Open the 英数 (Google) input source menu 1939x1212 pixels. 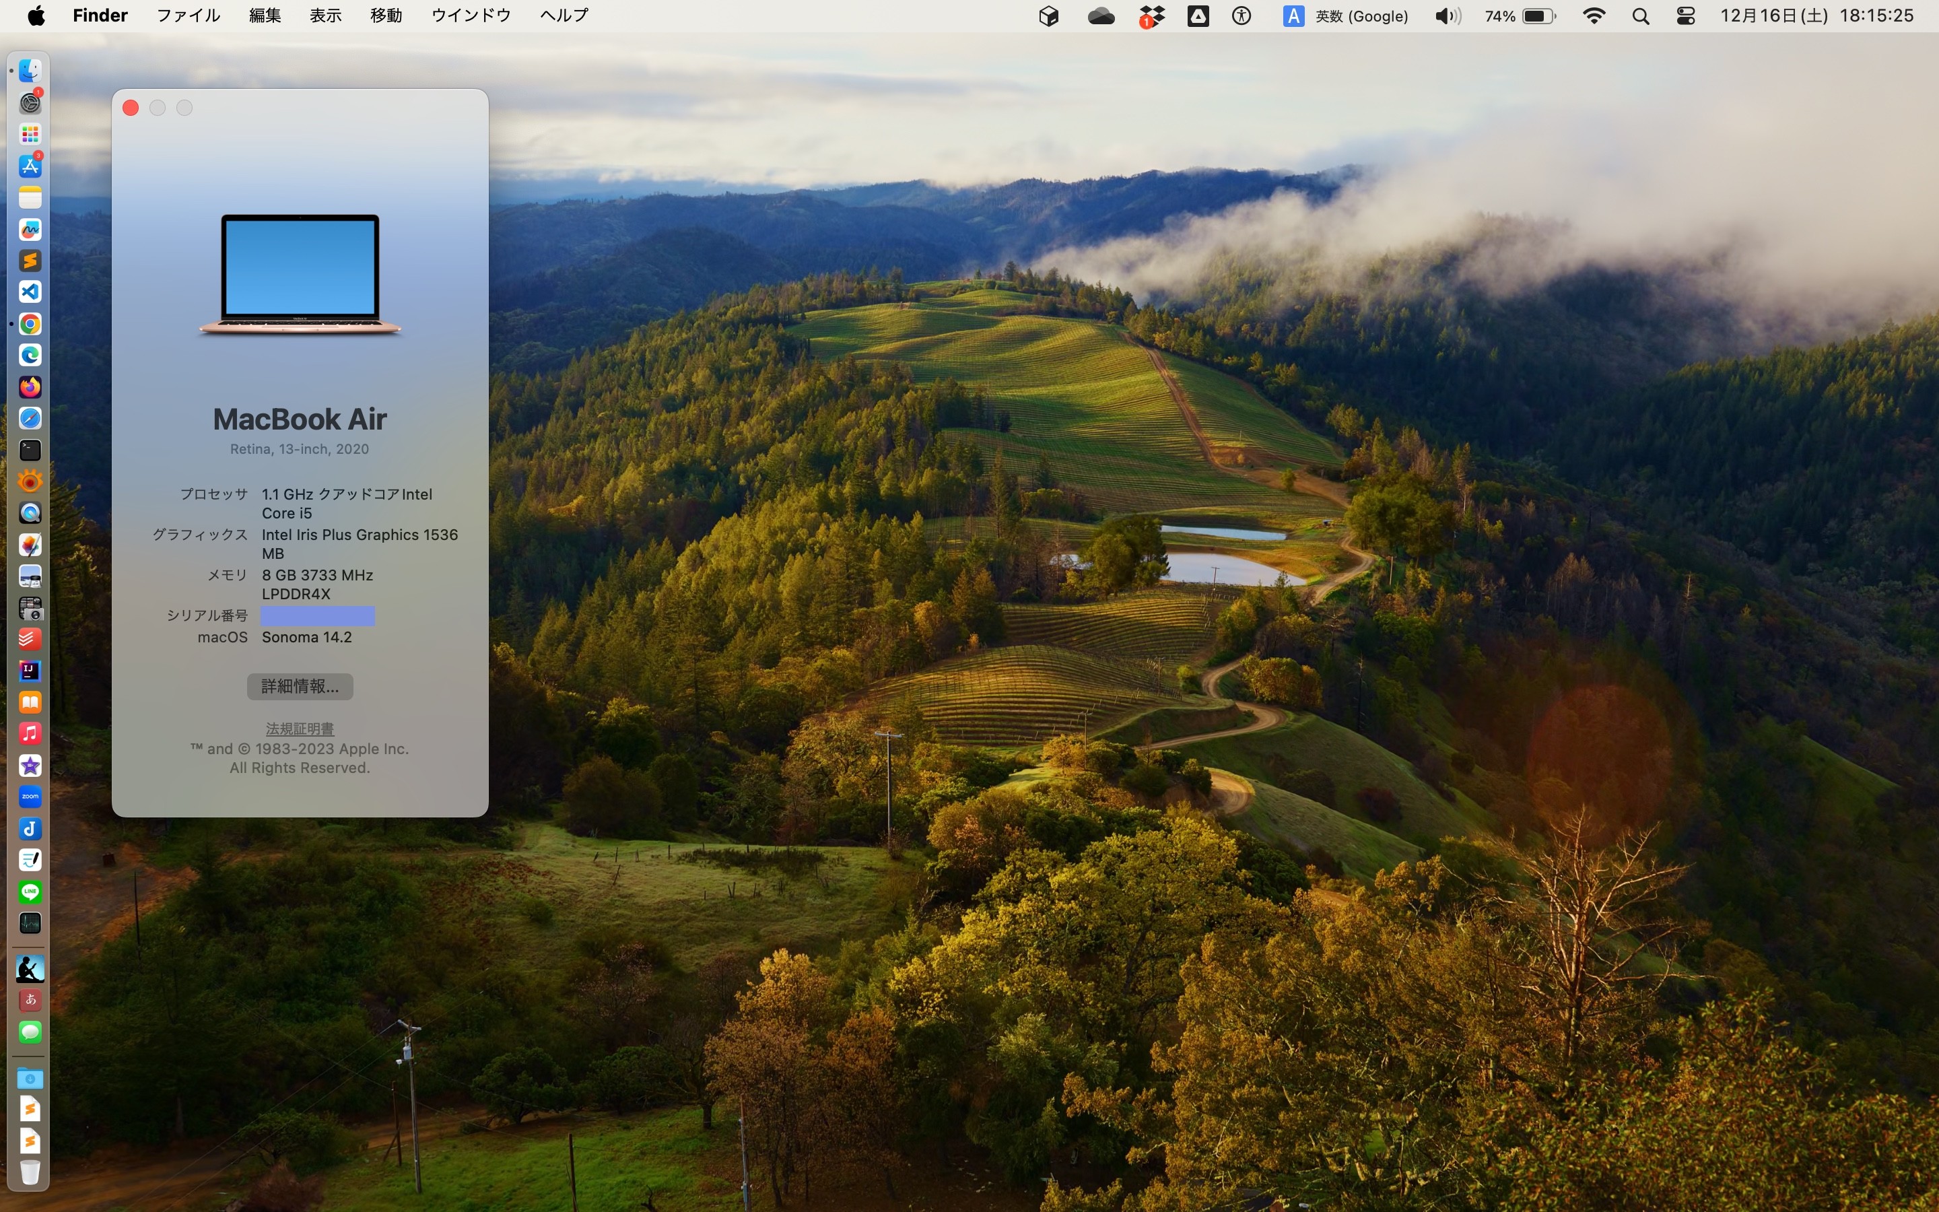pos(1346,16)
